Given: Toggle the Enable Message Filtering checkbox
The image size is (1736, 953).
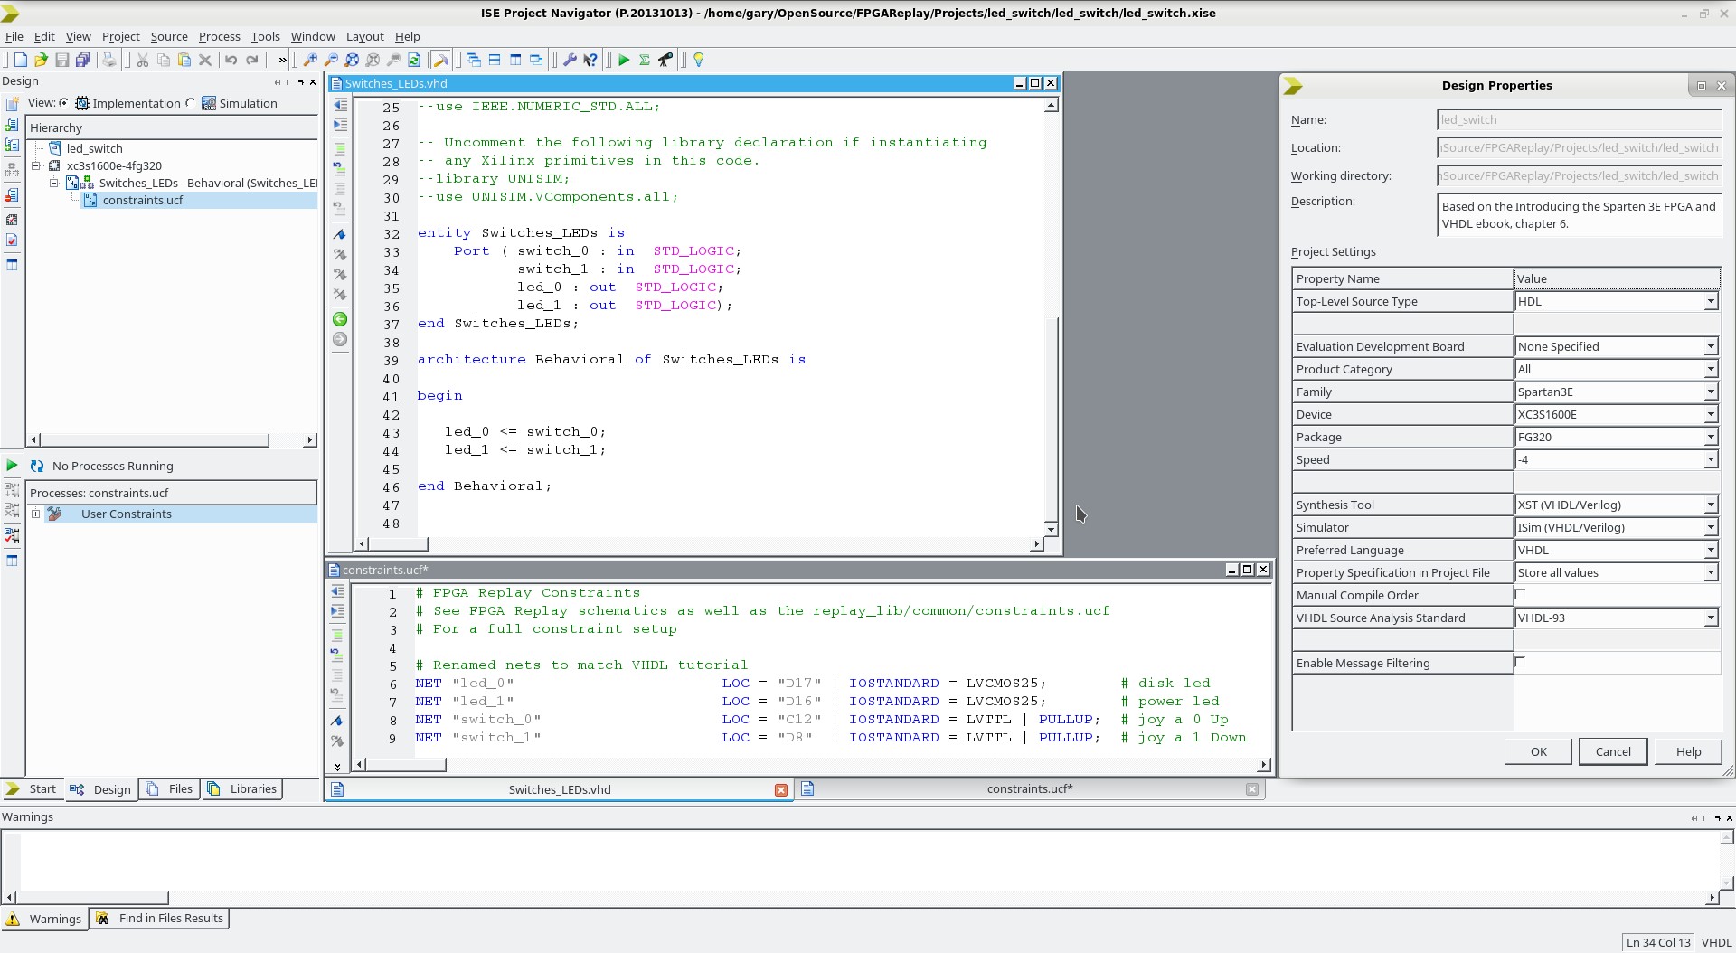Looking at the screenshot, I should 1520,662.
